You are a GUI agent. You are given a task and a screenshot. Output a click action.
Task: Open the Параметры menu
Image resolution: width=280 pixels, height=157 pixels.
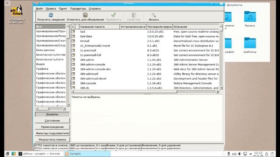(x=78, y=9)
